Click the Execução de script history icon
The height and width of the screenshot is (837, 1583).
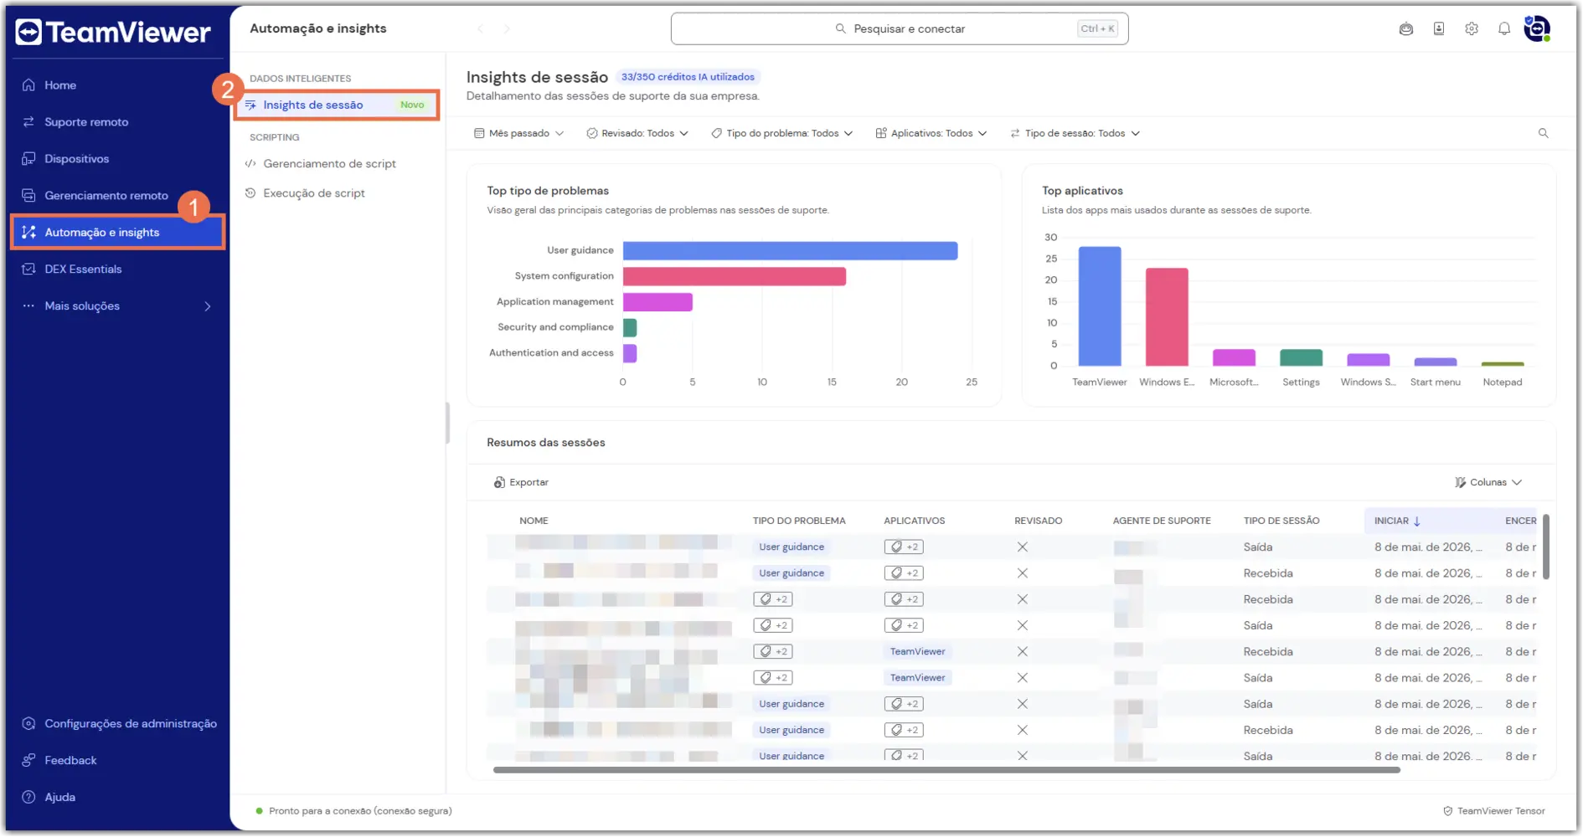coord(250,193)
